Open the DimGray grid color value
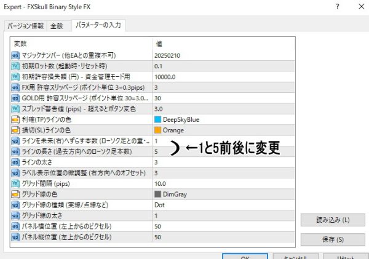The image size is (369, 259). [169, 194]
